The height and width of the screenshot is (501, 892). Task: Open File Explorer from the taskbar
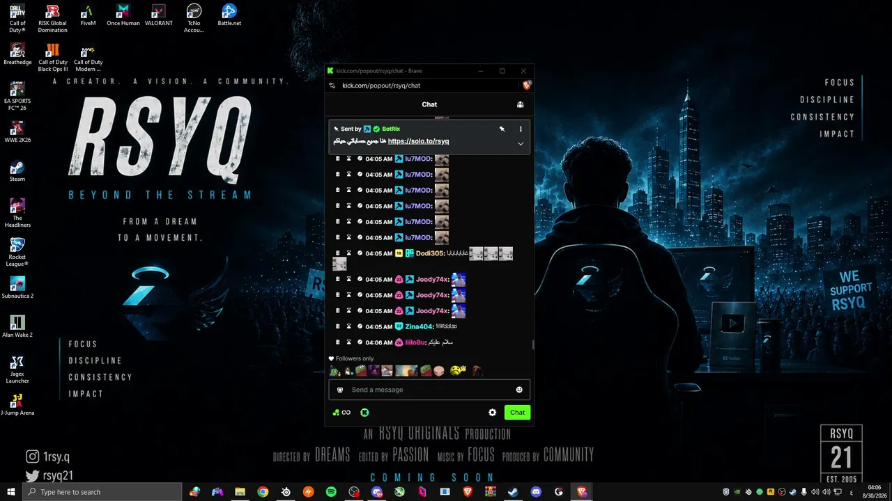coord(240,492)
